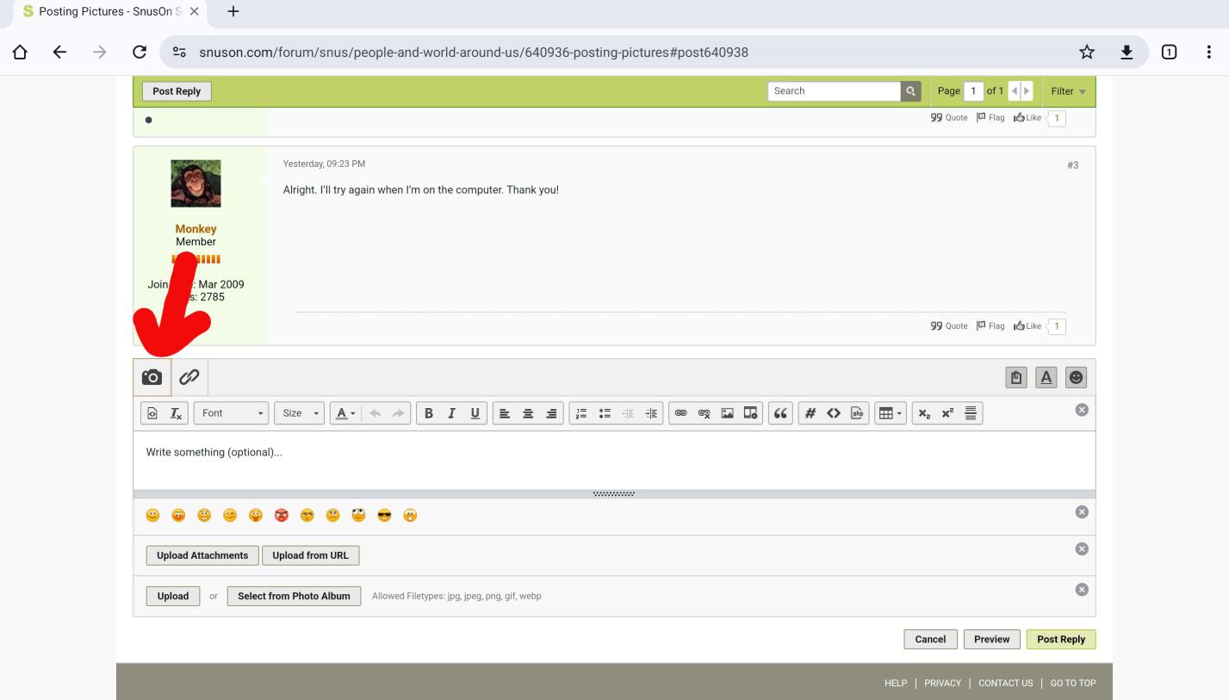Toggle the smiley emoticons panel button
This screenshot has width=1229, height=700.
(1076, 377)
